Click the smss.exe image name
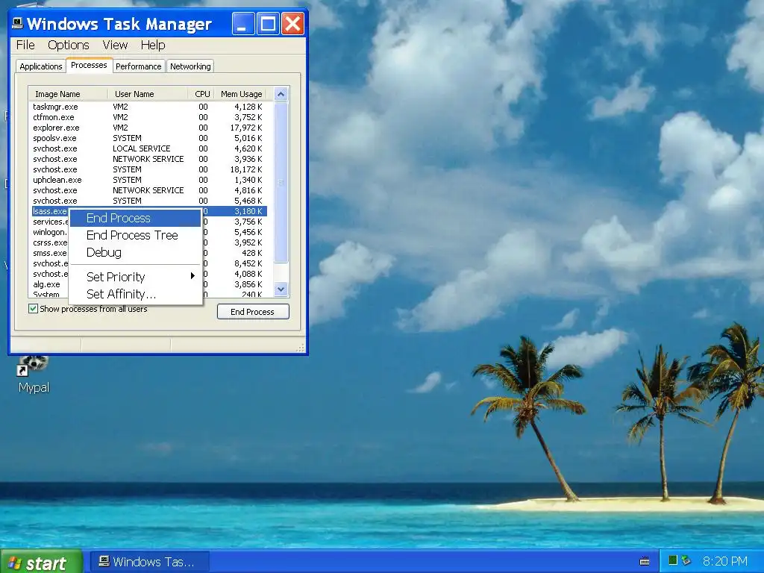 50,253
